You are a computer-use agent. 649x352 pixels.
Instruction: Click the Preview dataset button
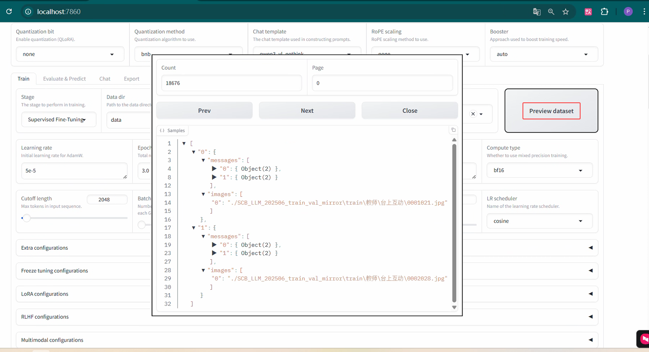pyautogui.click(x=551, y=111)
